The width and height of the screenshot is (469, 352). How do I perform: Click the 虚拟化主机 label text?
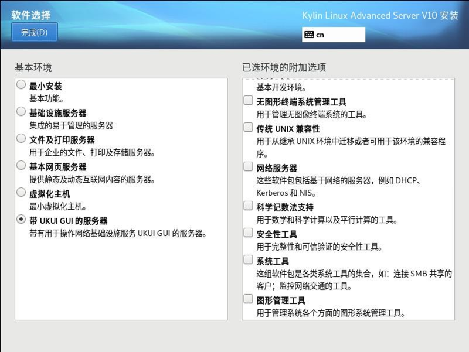tap(50, 194)
